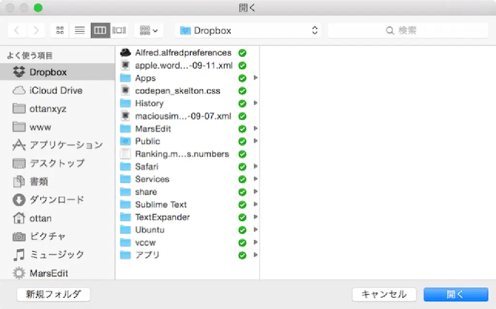Click the ミュージック music note icon
The image size is (496, 309).
(19, 254)
